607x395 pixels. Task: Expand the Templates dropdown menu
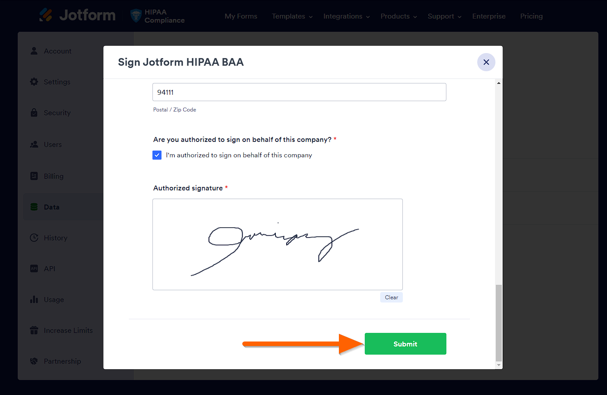[292, 16]
